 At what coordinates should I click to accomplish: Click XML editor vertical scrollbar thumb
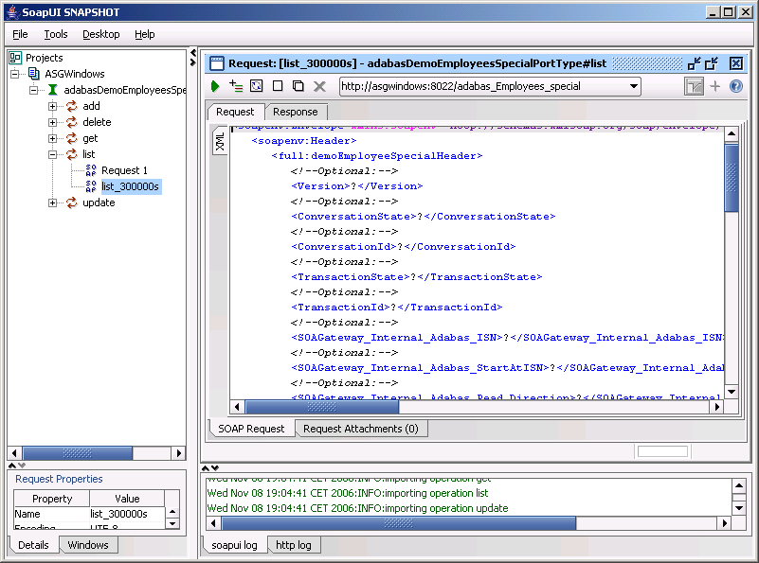pos(732,177)
